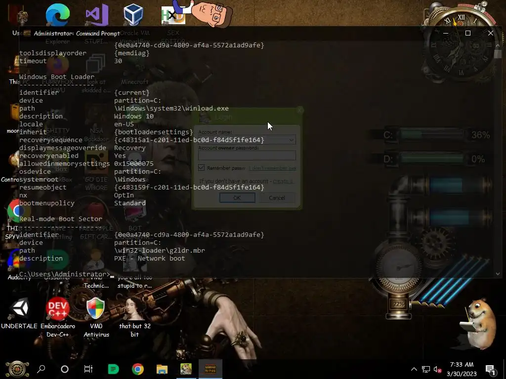506x379 pixels.
Task: Click 'displaymessageoverride' row label
Action: click(63, 148)
